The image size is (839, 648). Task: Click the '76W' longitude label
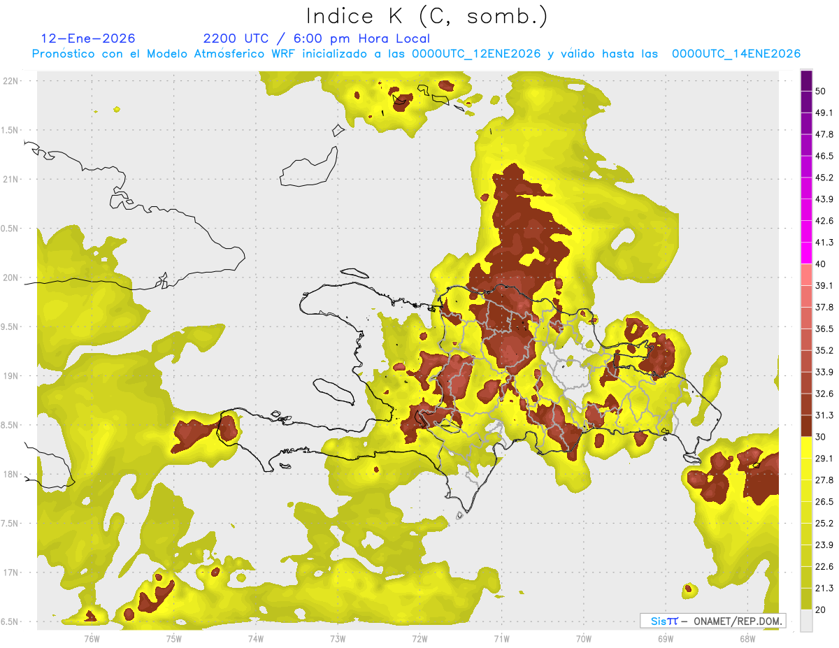click(92, 639)
